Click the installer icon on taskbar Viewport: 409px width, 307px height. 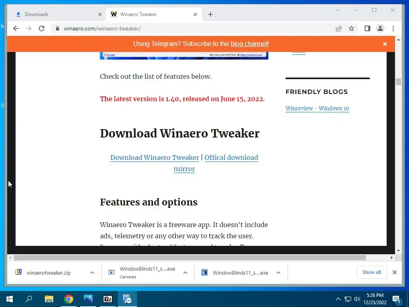coord(127,299)
